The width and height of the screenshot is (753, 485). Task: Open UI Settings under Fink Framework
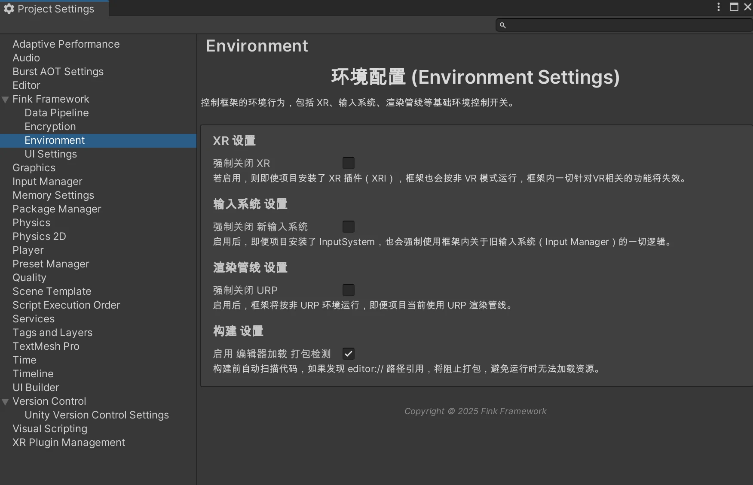pyautogui.click(x=51, y=154)
